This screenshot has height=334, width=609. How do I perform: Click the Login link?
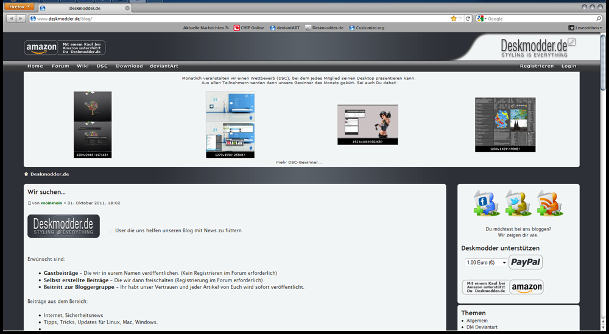(569, 66)
